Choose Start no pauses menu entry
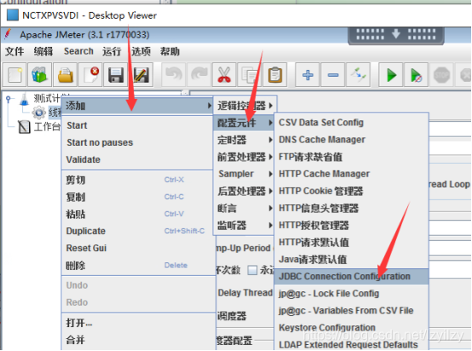This screenshot has width=472, height=351. coord(137,142)
